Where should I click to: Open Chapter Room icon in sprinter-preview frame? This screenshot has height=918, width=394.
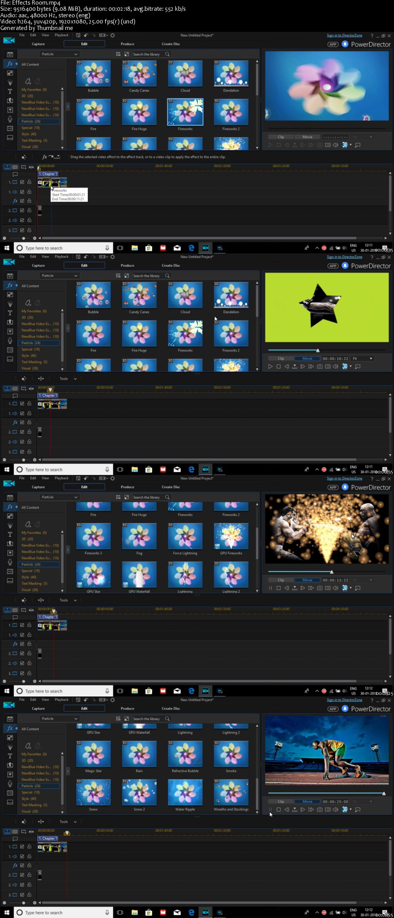(10, 793)
